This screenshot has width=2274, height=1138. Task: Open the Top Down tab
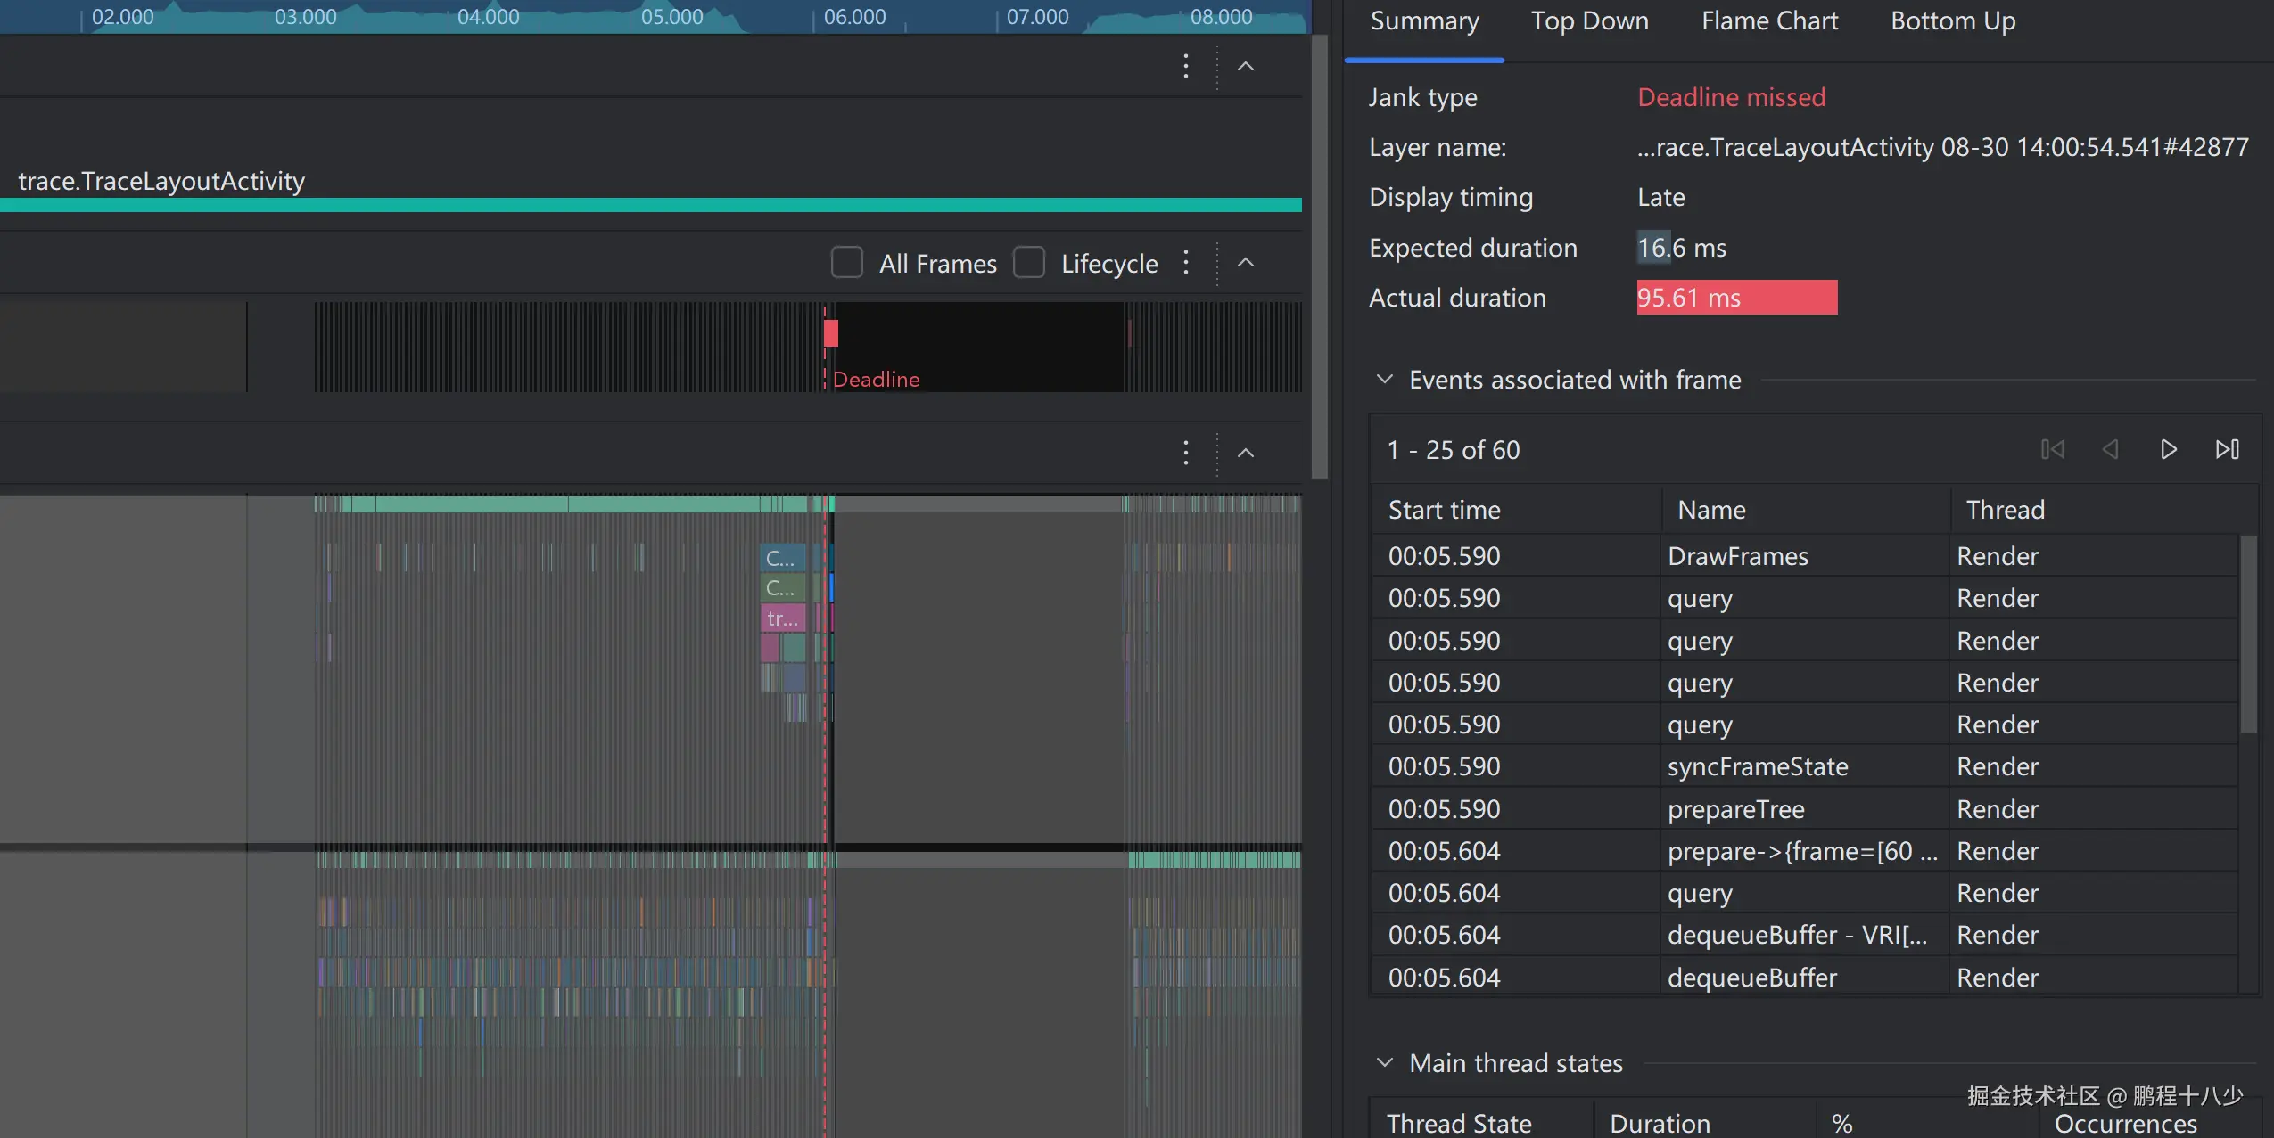(1589, 21)
